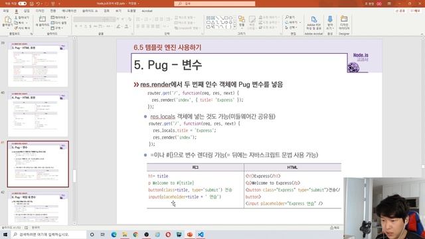Click the Find (찾기) magnifier button

290,17
